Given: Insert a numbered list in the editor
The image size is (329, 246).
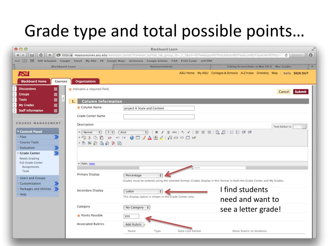Looking at the screenshot, I should [232, 132].
